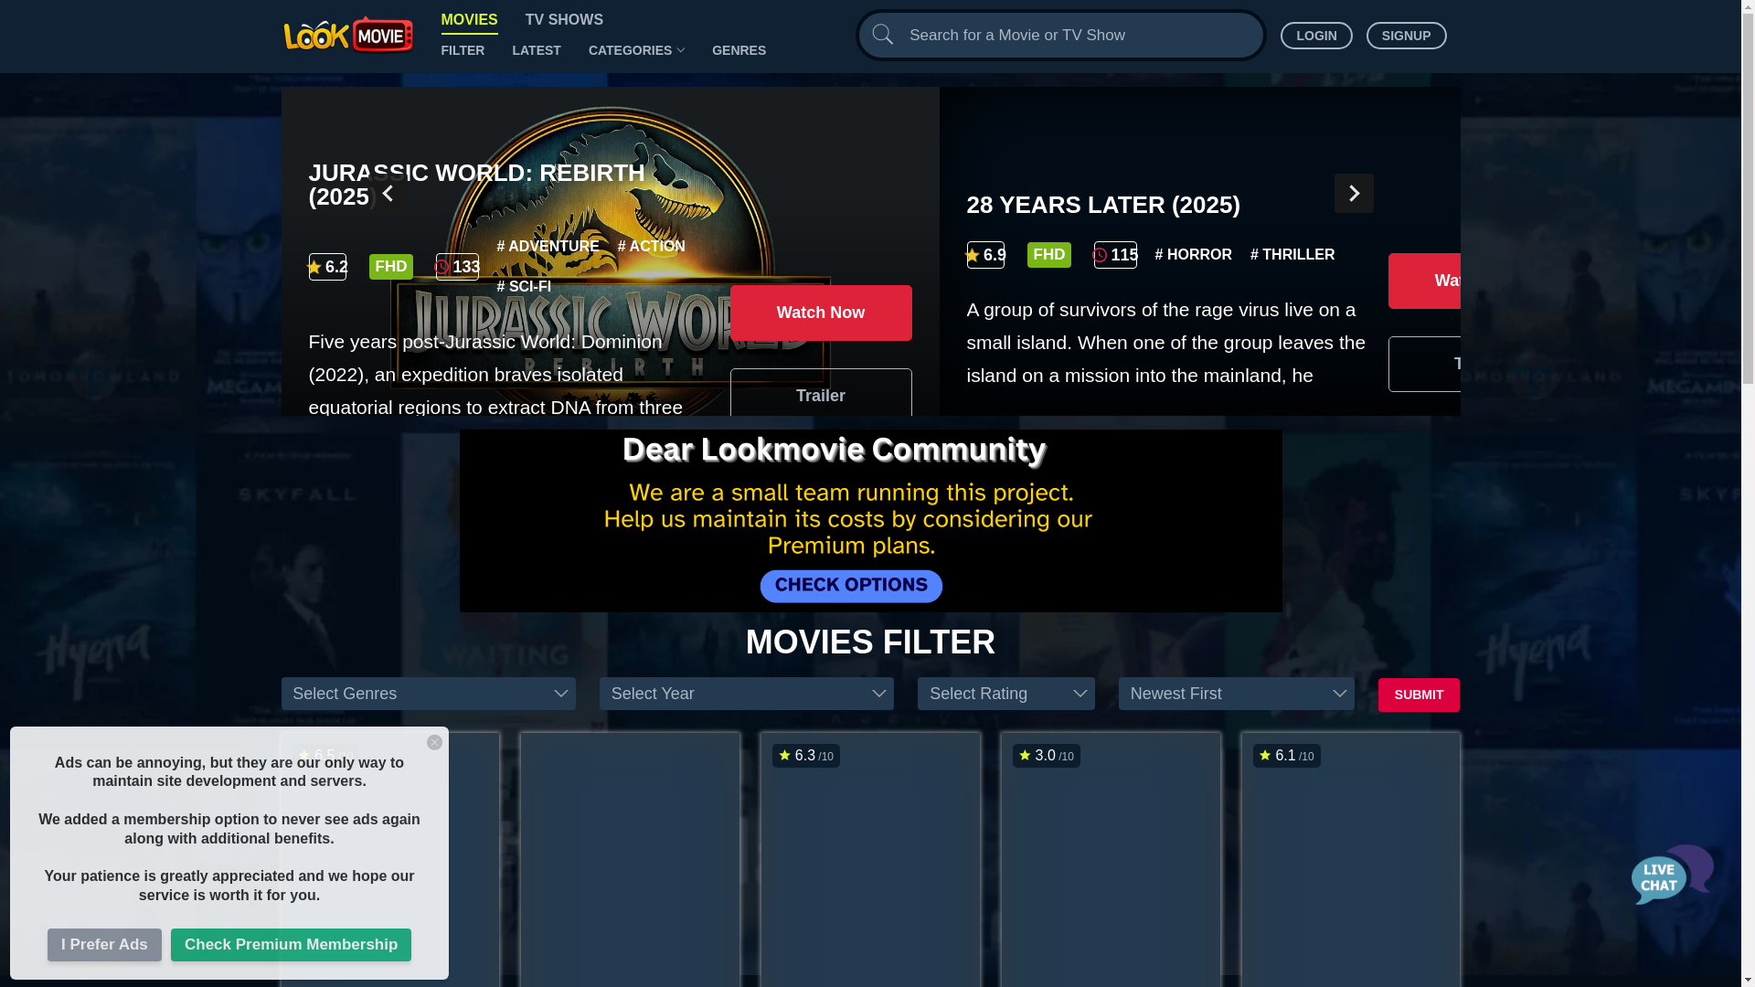Open the Newest First sort dropdown
Image resolution: width=1755 pixels, height=987 pixels.
[1236, 694]
